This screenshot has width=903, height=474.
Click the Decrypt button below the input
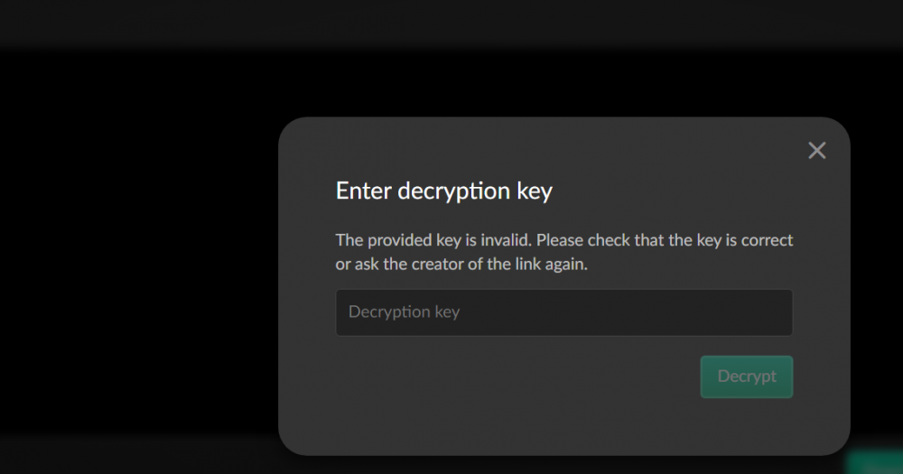(x=746, y=376)
